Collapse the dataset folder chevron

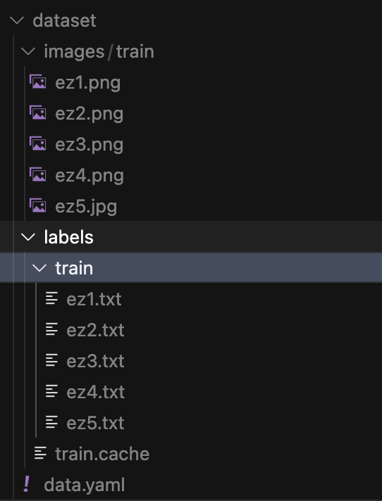click(17, 20)
